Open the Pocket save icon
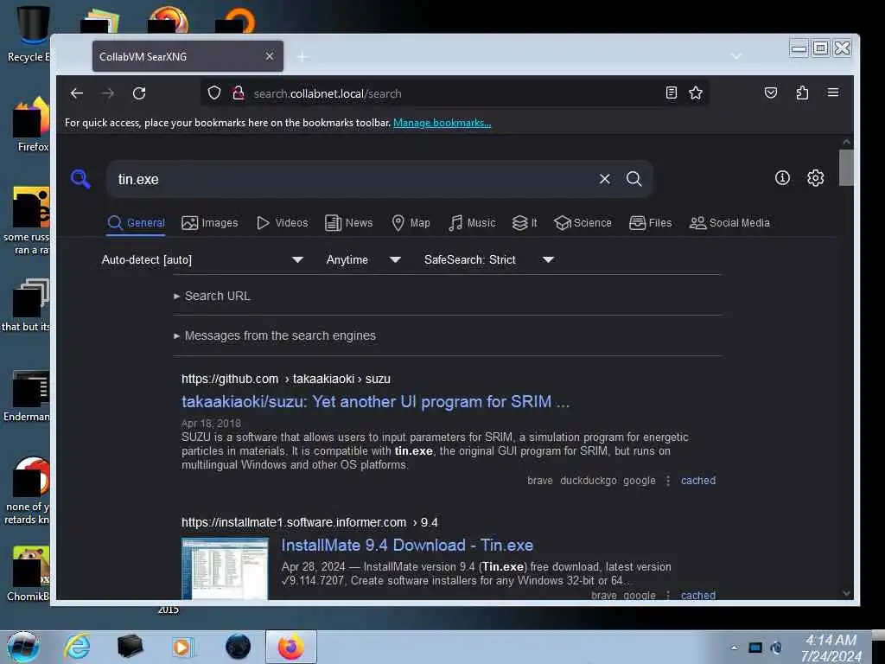This screenshot has width=885, height=664. pyautogui.click(x=770, y=93)
